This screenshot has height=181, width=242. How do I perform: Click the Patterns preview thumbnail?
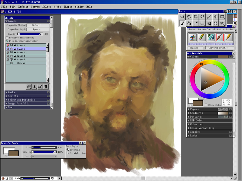[x=223, y=117]
